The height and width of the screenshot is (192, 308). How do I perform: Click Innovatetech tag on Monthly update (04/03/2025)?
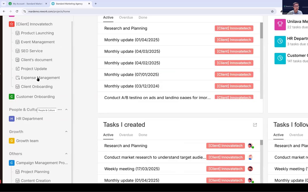click(x=234, y=51)
